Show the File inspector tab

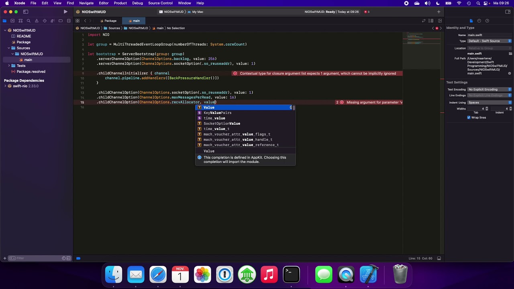(471, 21)
